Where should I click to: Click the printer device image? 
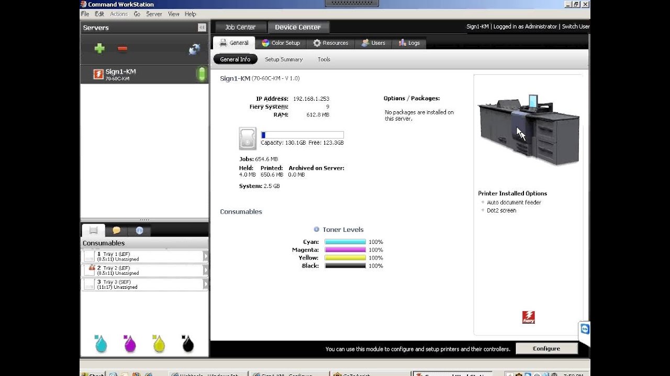tap(529, 129)
